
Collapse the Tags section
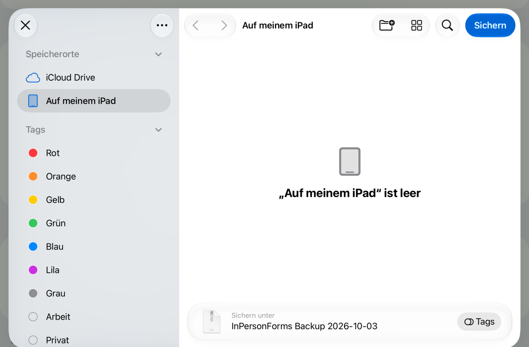point(158,130)
